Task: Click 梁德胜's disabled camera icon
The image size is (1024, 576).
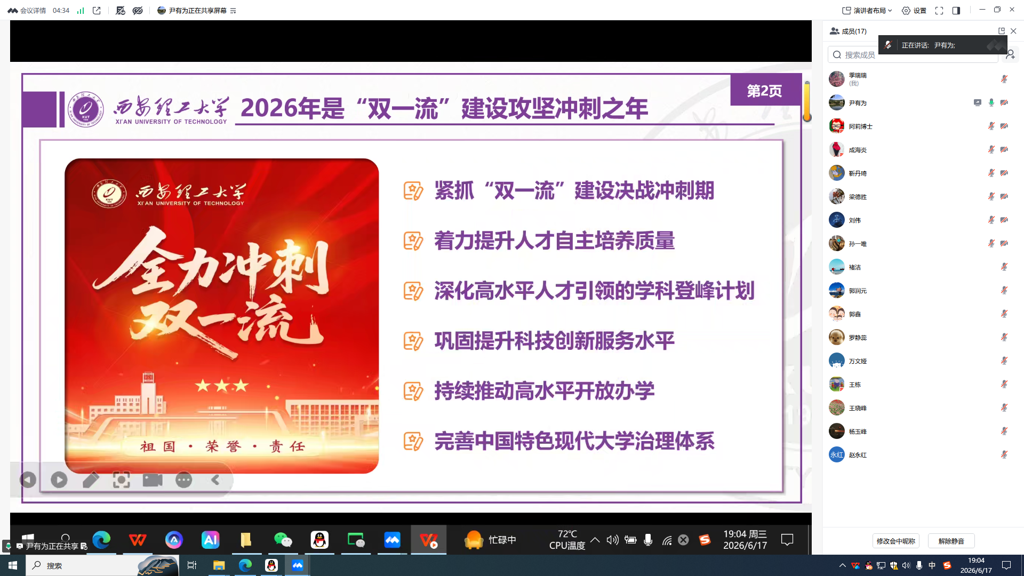Action: pyautogui.click(x=1004, y=196)
